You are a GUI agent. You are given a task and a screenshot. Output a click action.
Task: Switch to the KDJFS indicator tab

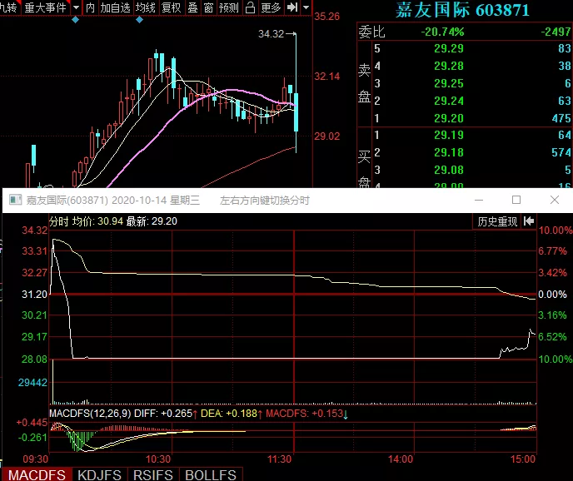click(99, 475)
